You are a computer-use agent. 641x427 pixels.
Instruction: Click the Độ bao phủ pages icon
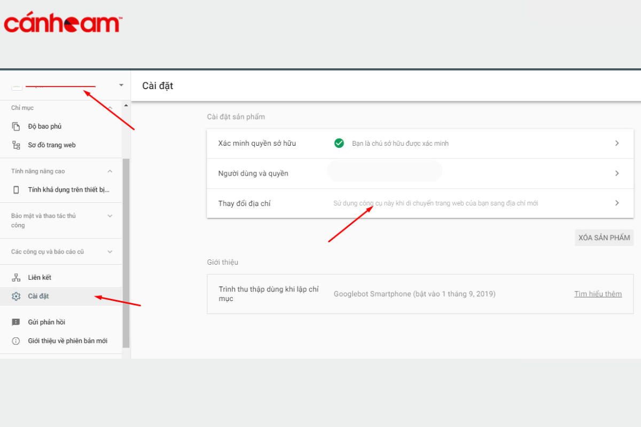pos(16,126)
